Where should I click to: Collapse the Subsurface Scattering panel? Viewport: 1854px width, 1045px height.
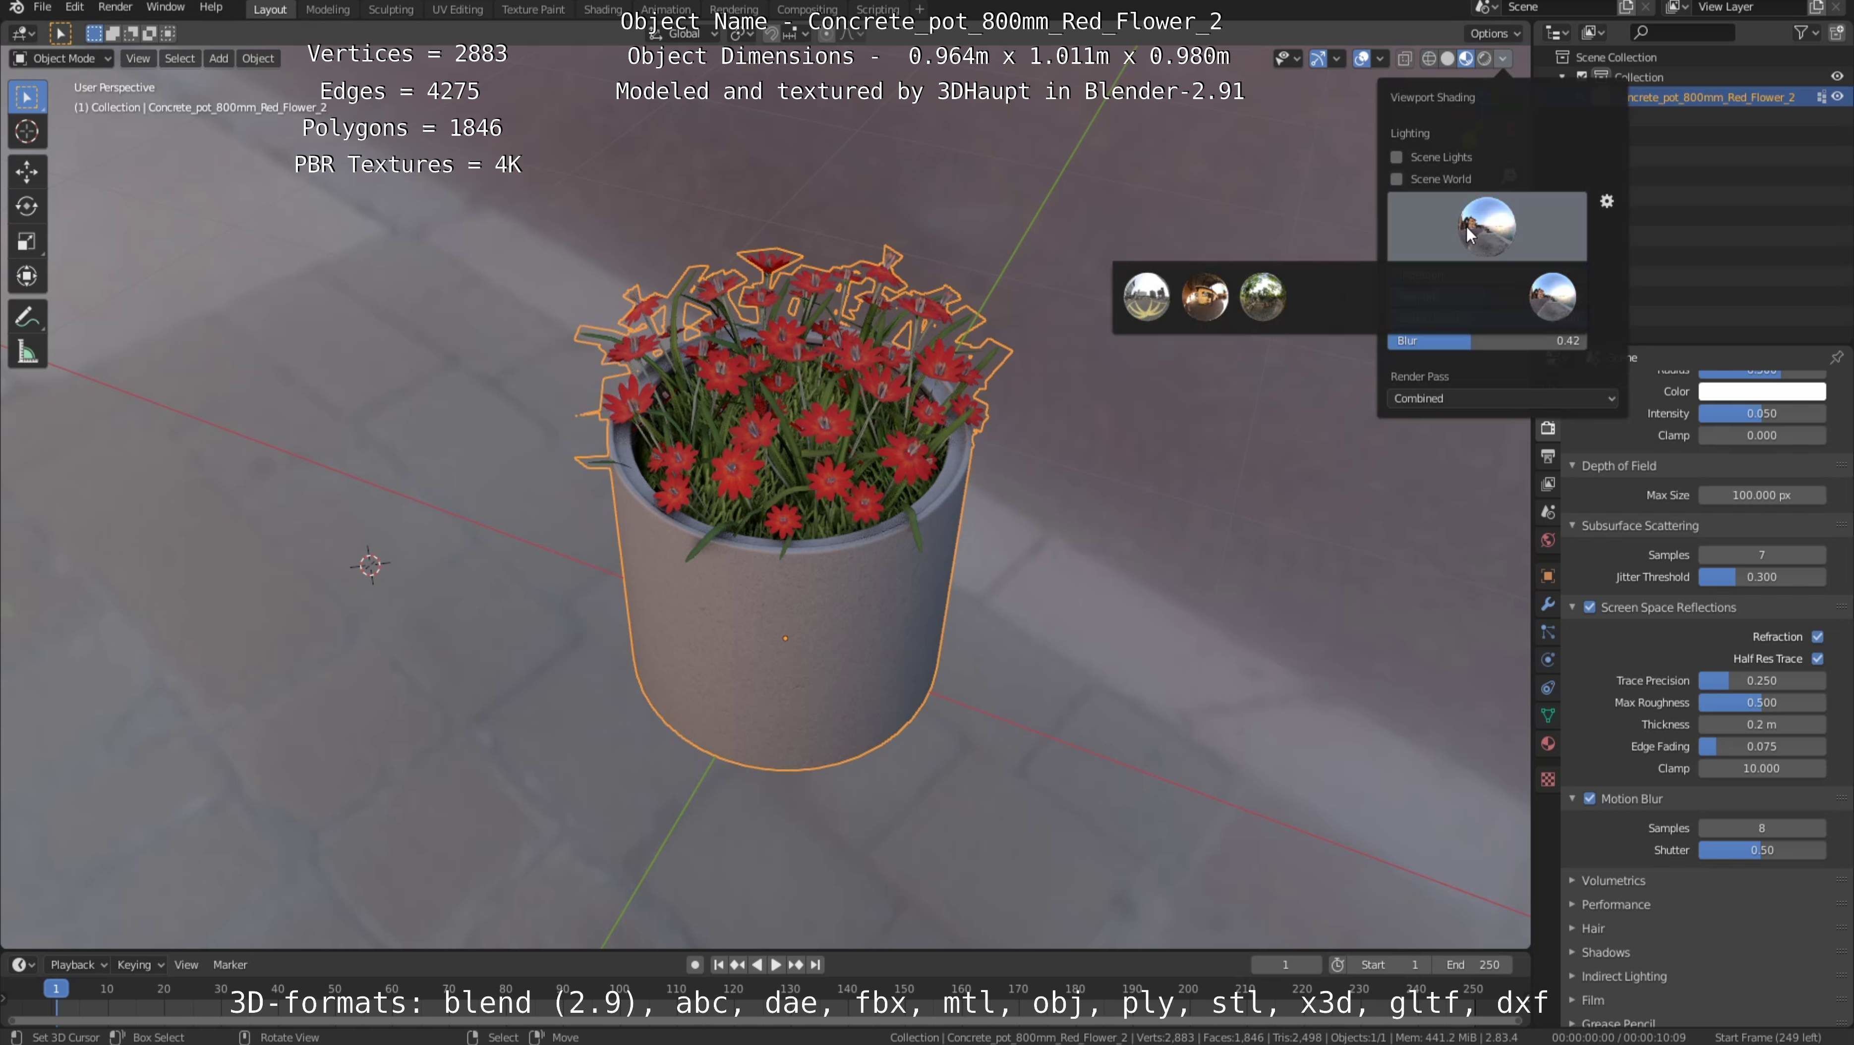(x=1639, y=526)
